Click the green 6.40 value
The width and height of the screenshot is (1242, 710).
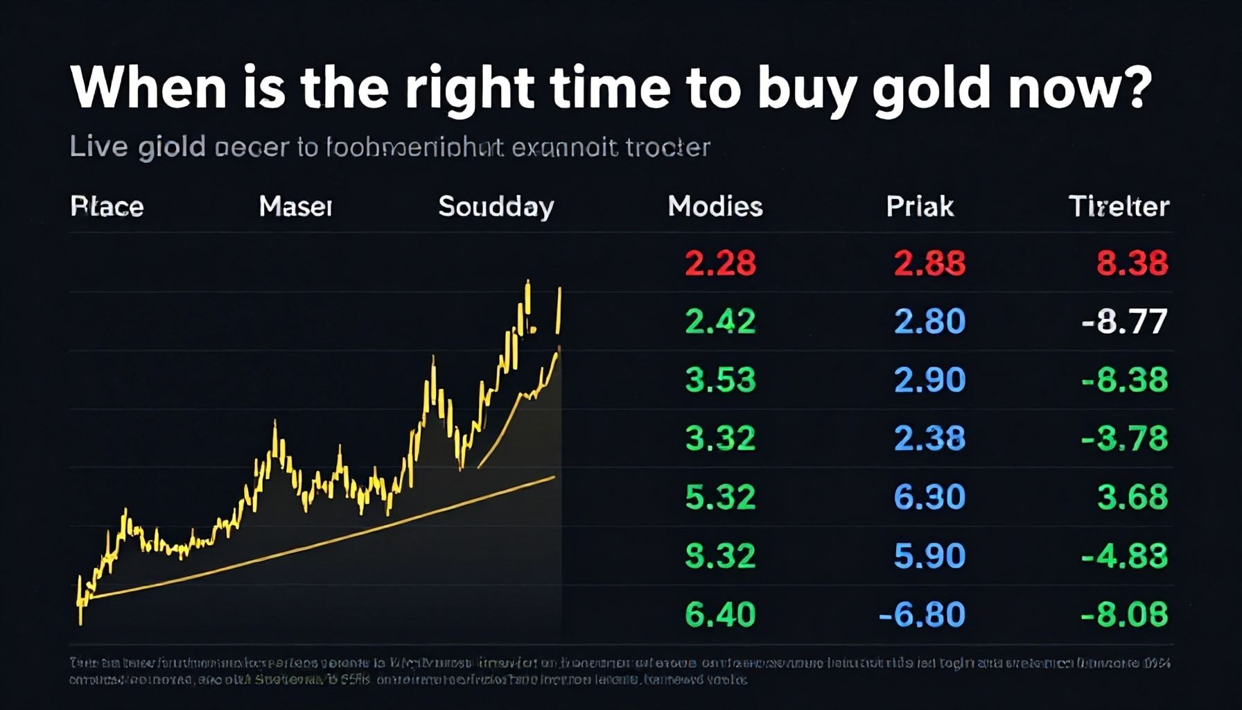coord(720,614)
